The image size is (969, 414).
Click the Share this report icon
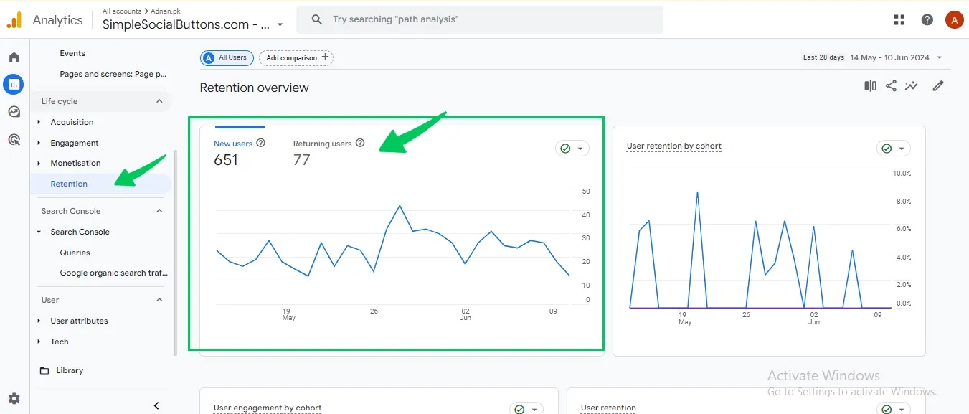point(891,86)
